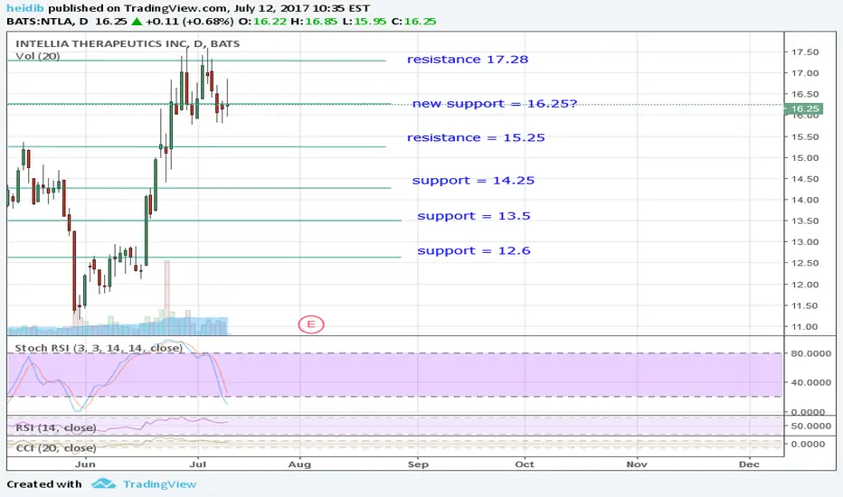
Task: Click the 17.50 price axis label
Action: coord(804,52)
